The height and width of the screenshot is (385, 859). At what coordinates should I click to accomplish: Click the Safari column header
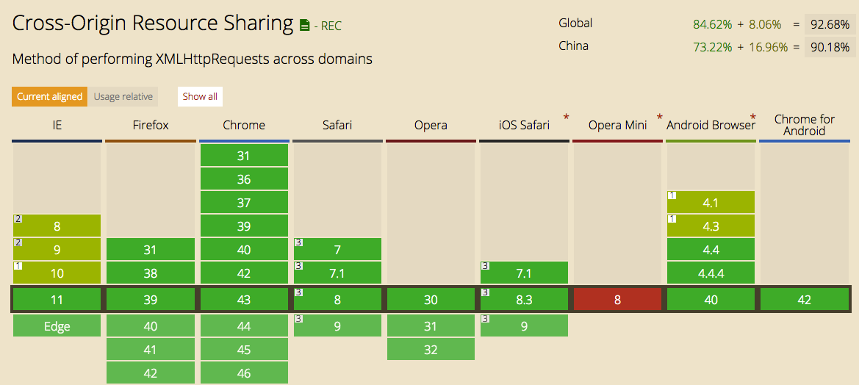[337, 125]
